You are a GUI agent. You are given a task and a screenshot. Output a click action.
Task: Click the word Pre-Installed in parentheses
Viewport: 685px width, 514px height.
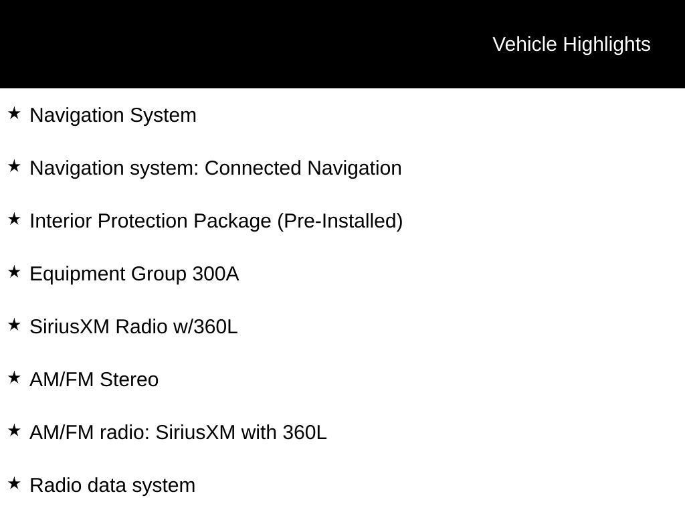tap(340, 221)
